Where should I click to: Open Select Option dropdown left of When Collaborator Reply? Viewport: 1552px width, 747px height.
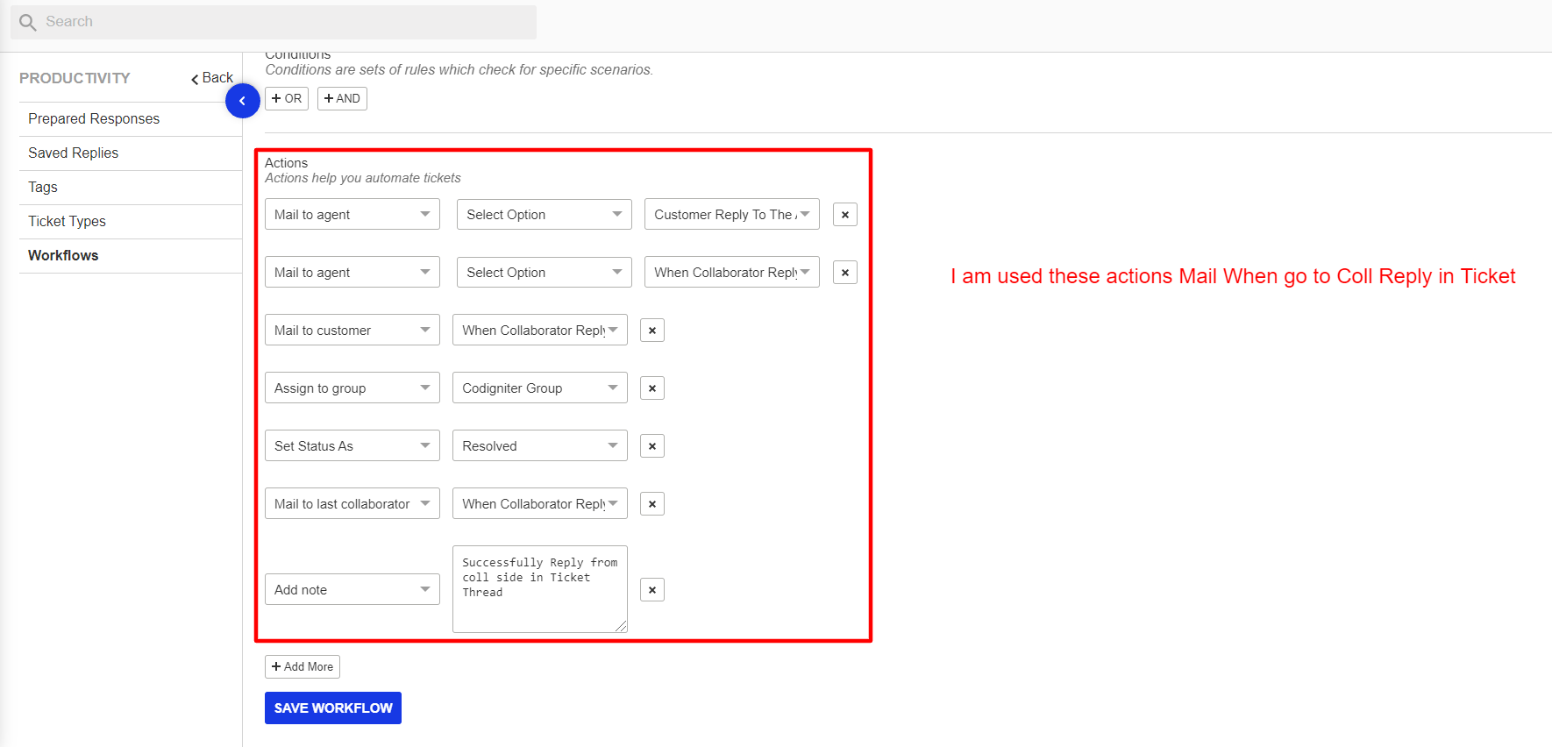pyautogui.click(x=544, y=273)
